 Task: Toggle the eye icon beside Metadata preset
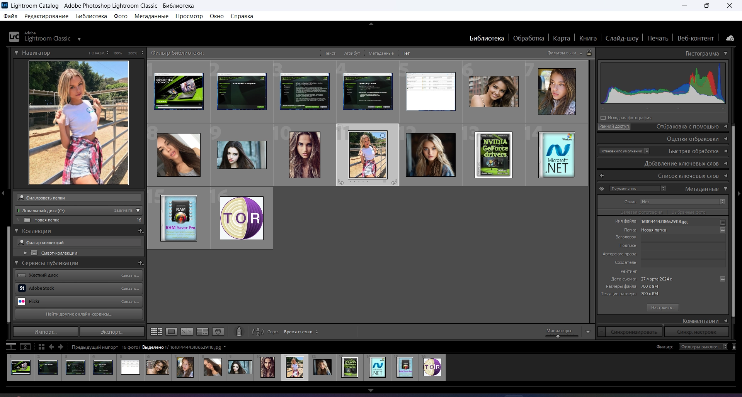point(602,189)
